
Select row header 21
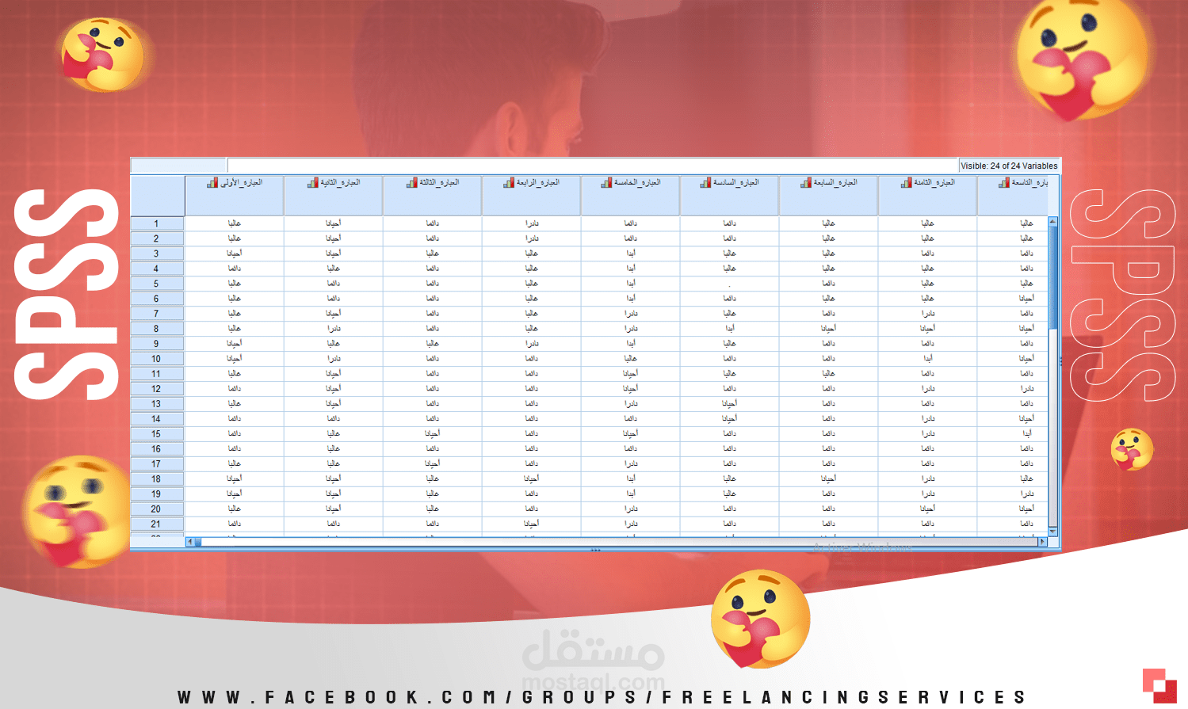pos(157,524)
